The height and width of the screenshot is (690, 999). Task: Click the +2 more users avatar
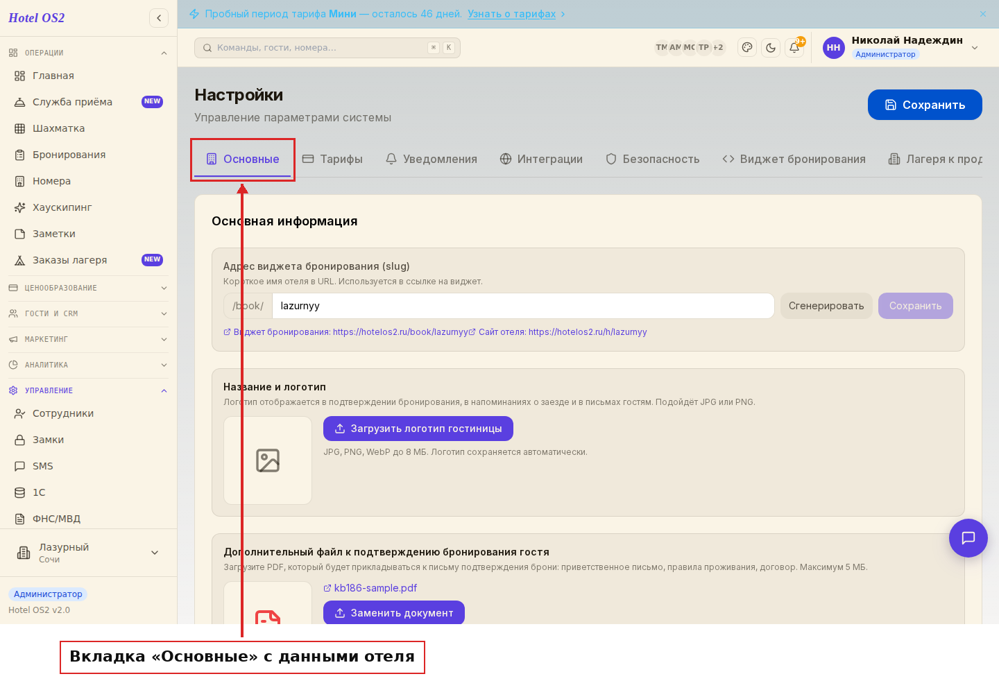point(718,48)
